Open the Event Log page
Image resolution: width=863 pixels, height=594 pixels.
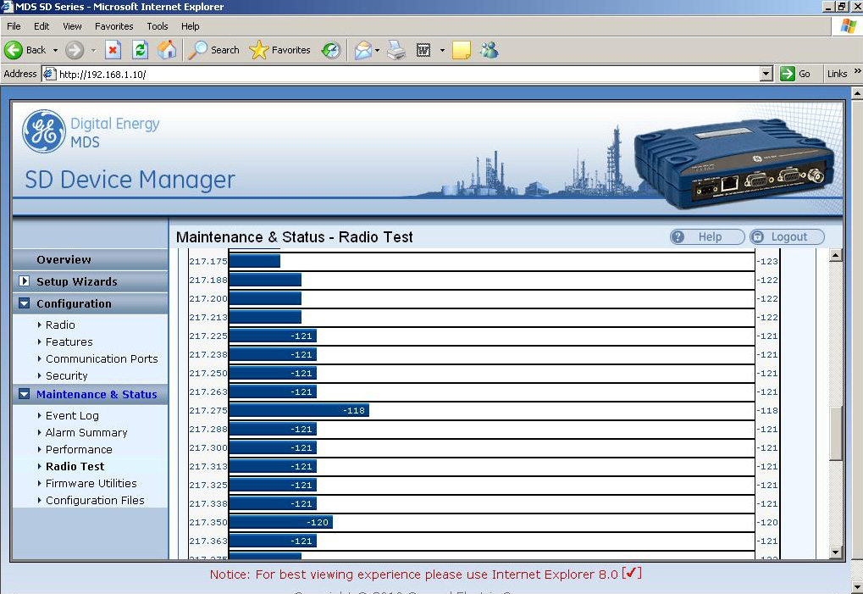(x=72, y=415)
